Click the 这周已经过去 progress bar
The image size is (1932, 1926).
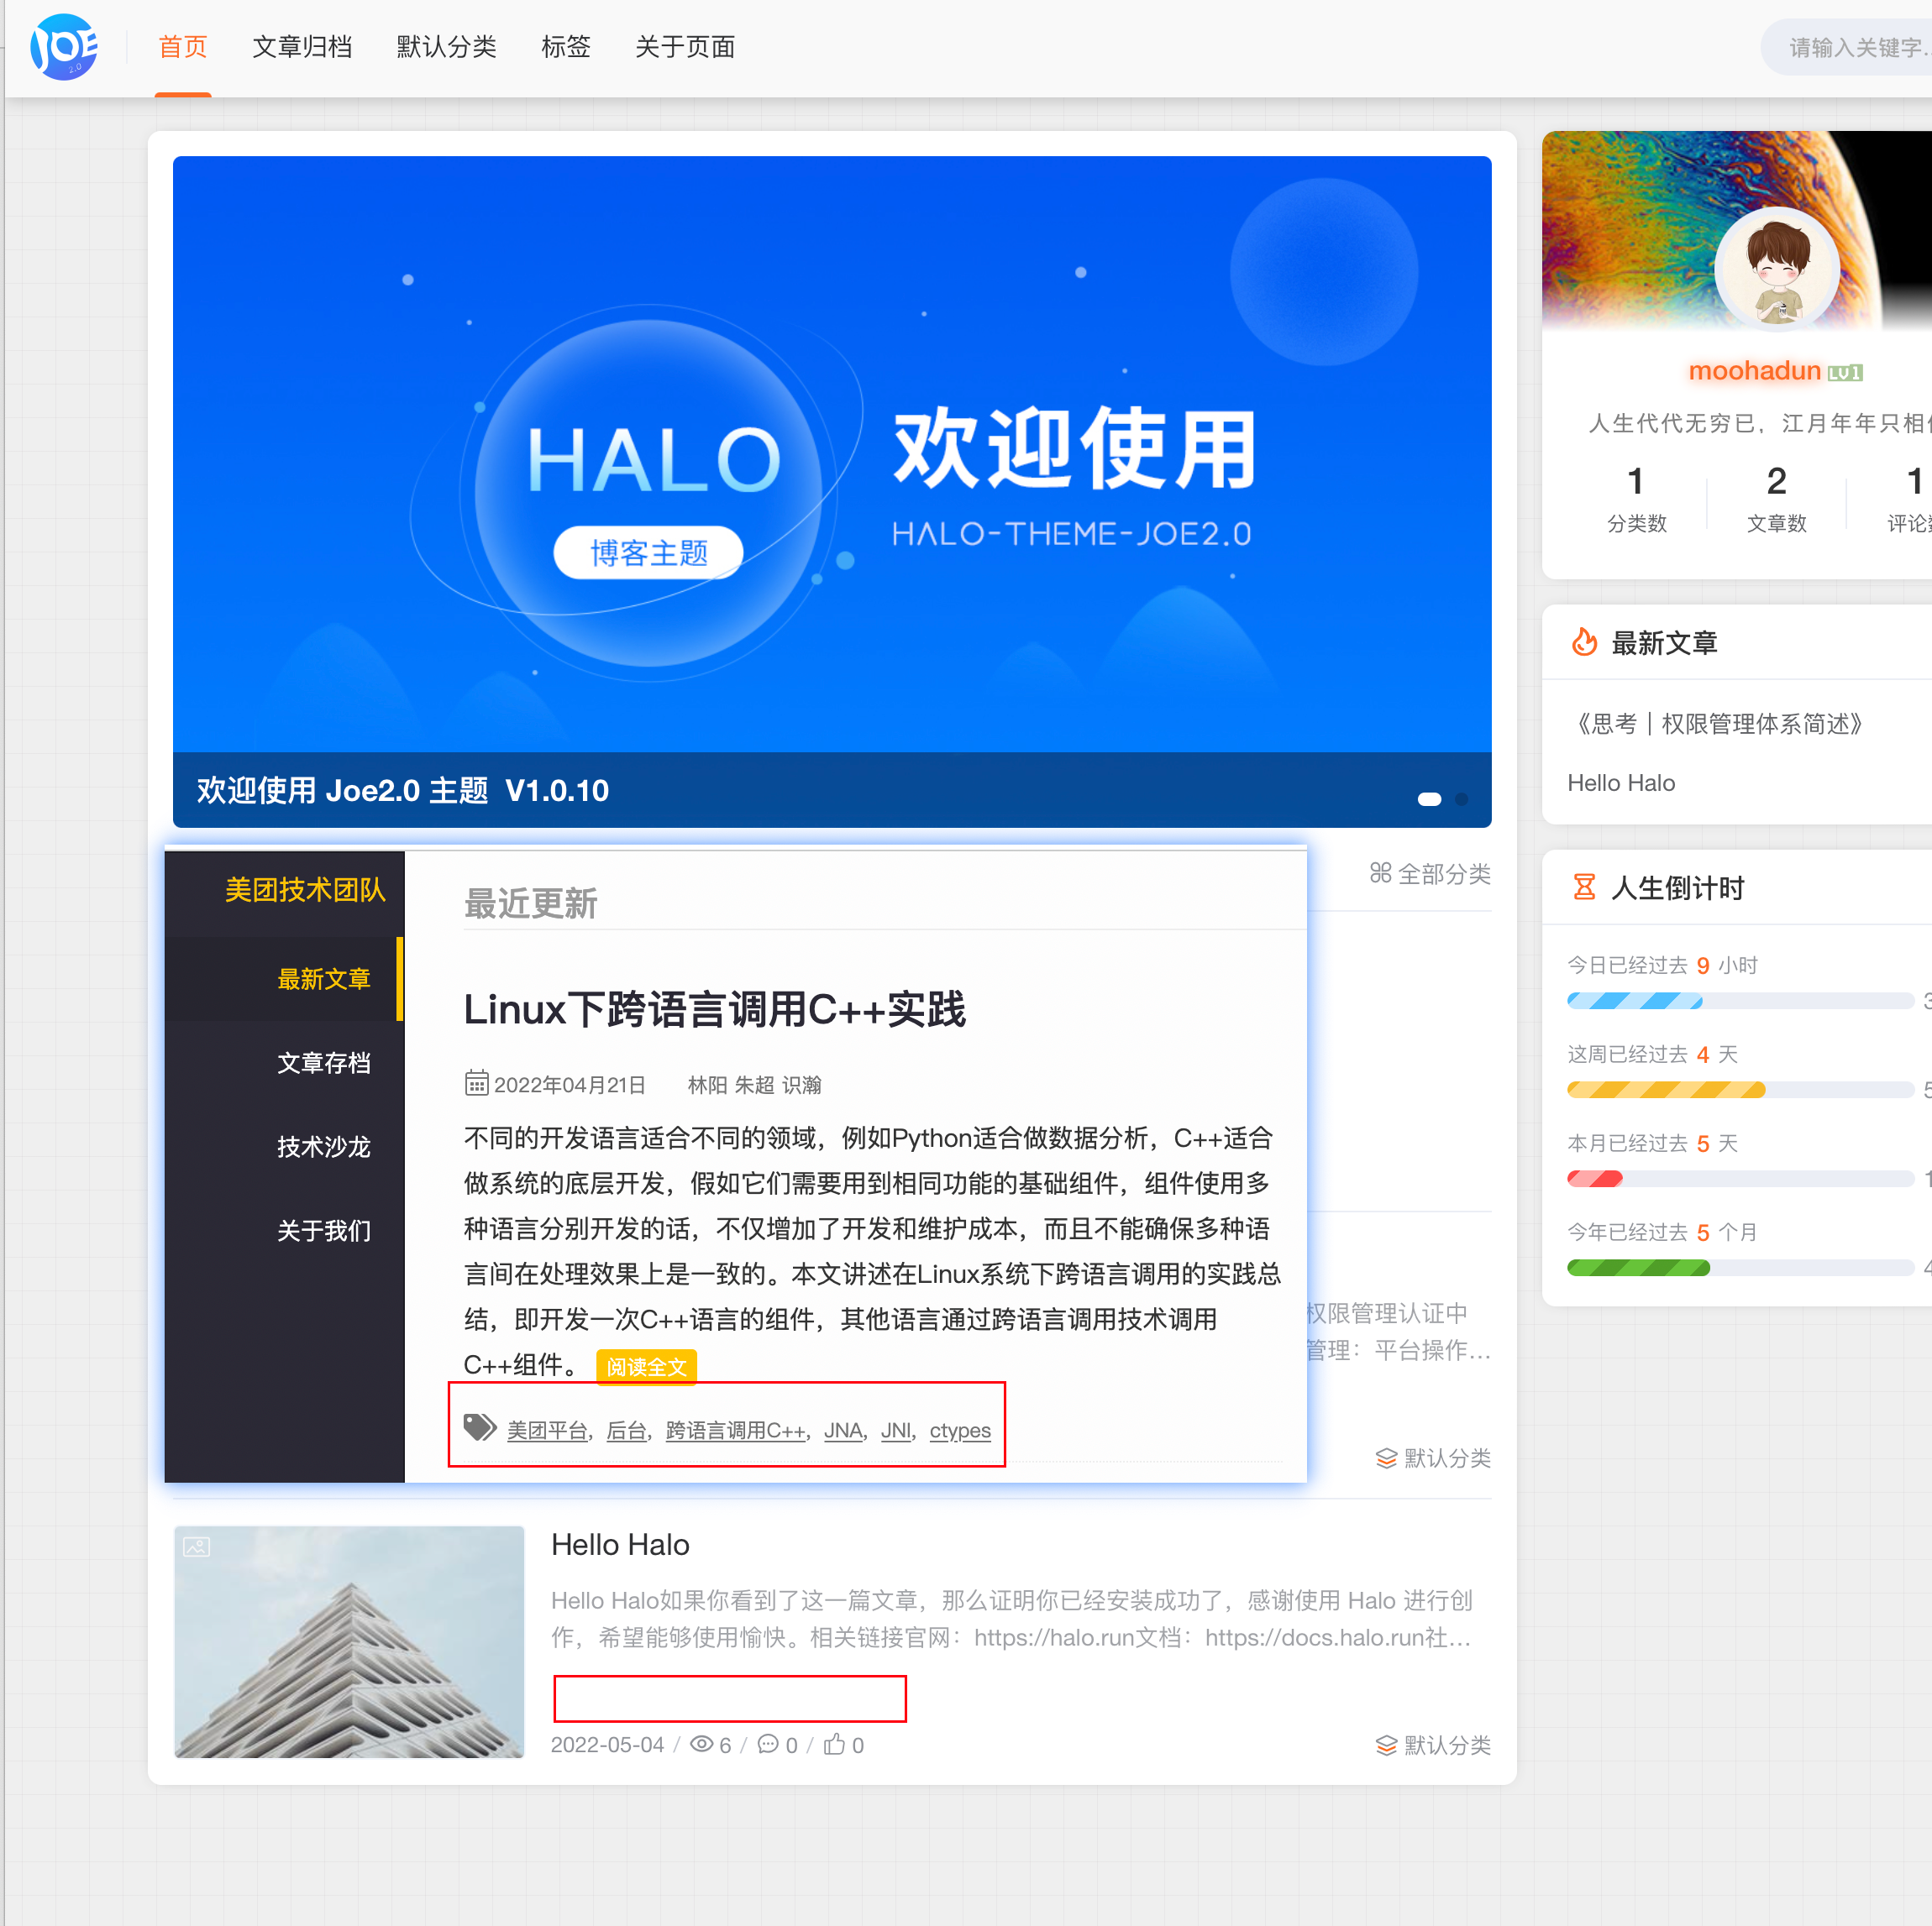tap(1740, 1090)
